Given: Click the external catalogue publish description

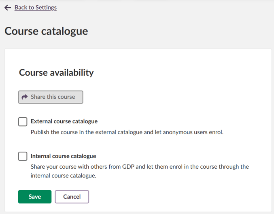Looking at the screenshot, I should pyautogui.click(x=127, y=132).
